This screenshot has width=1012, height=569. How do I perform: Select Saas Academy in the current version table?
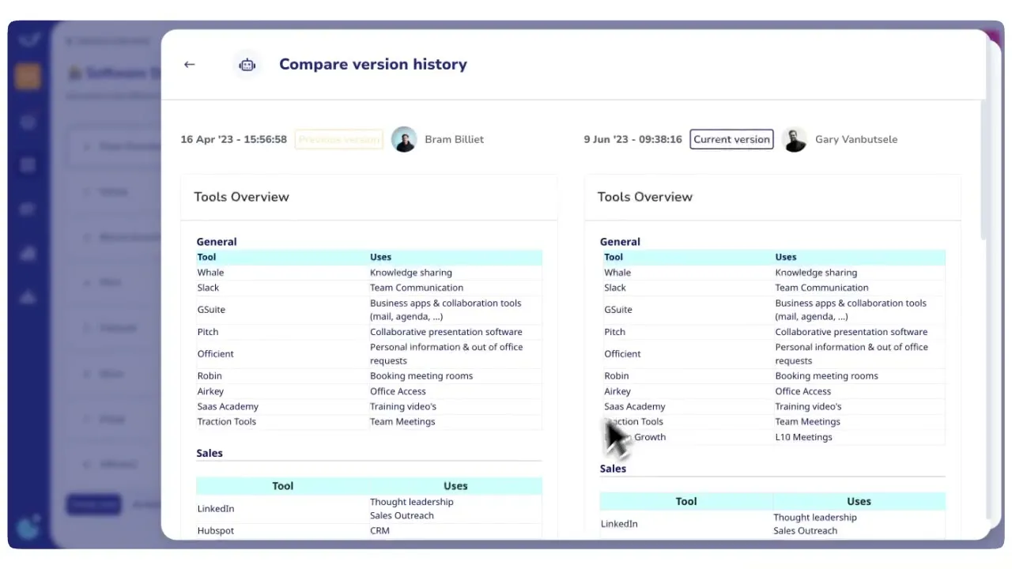pyautogui.click(x=635, y=407)
